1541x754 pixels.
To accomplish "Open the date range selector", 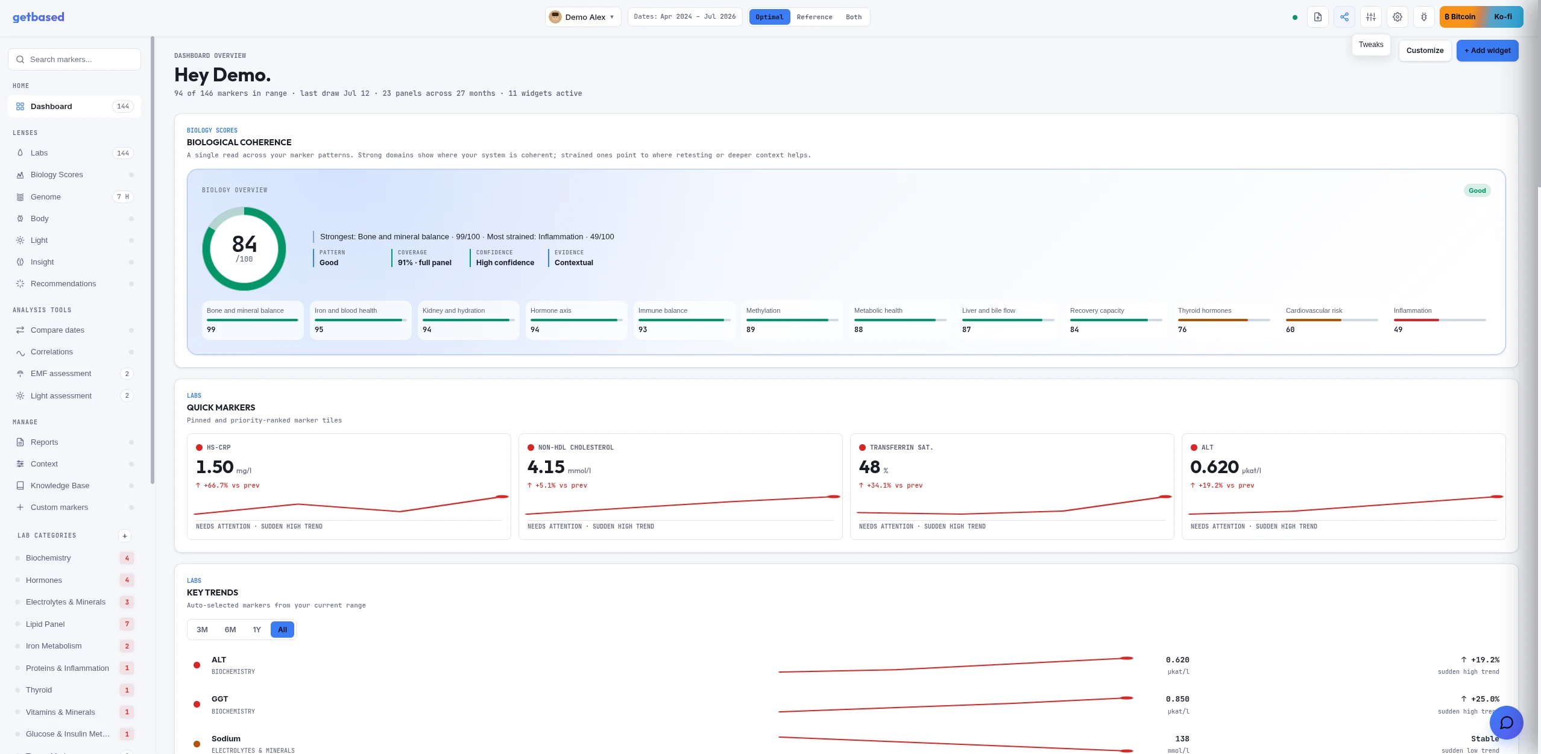I will point(685,17).
